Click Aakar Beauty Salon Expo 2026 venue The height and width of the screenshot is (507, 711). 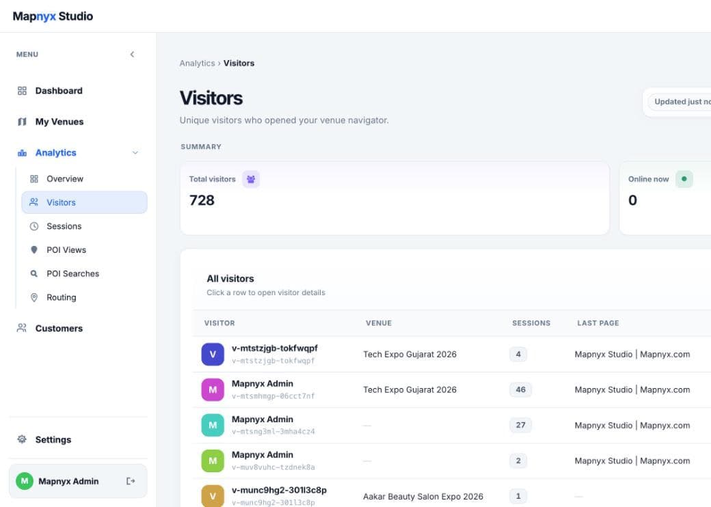click(x=423, y=497)
